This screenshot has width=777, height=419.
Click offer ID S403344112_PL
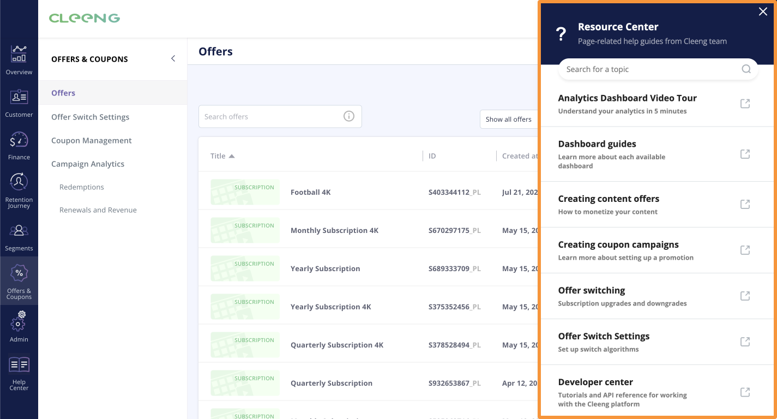click(x=455, y=192)
